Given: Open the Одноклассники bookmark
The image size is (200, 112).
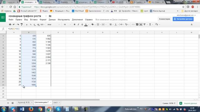Looking at the screenshot, I should coord(93,11).
